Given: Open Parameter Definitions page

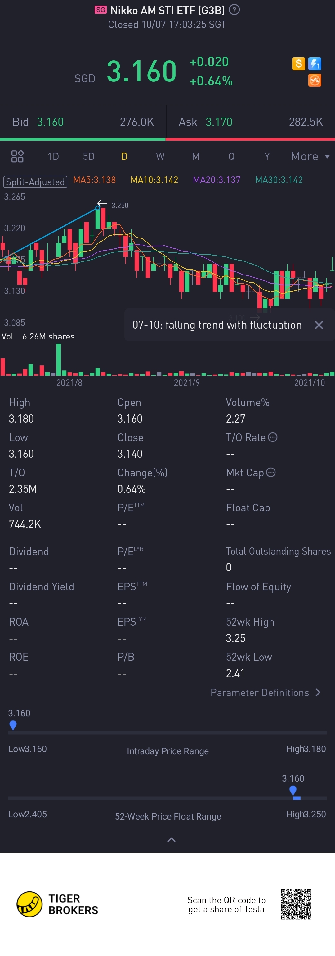Looking at the screenshot, I should coord(265,692).
